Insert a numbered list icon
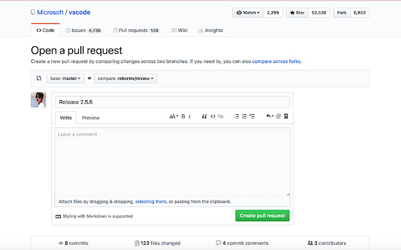 (x=244, y=116)
